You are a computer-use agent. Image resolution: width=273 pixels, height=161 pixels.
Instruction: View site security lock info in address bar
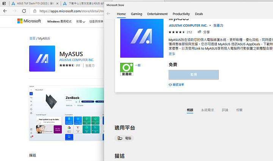(35, 11)
